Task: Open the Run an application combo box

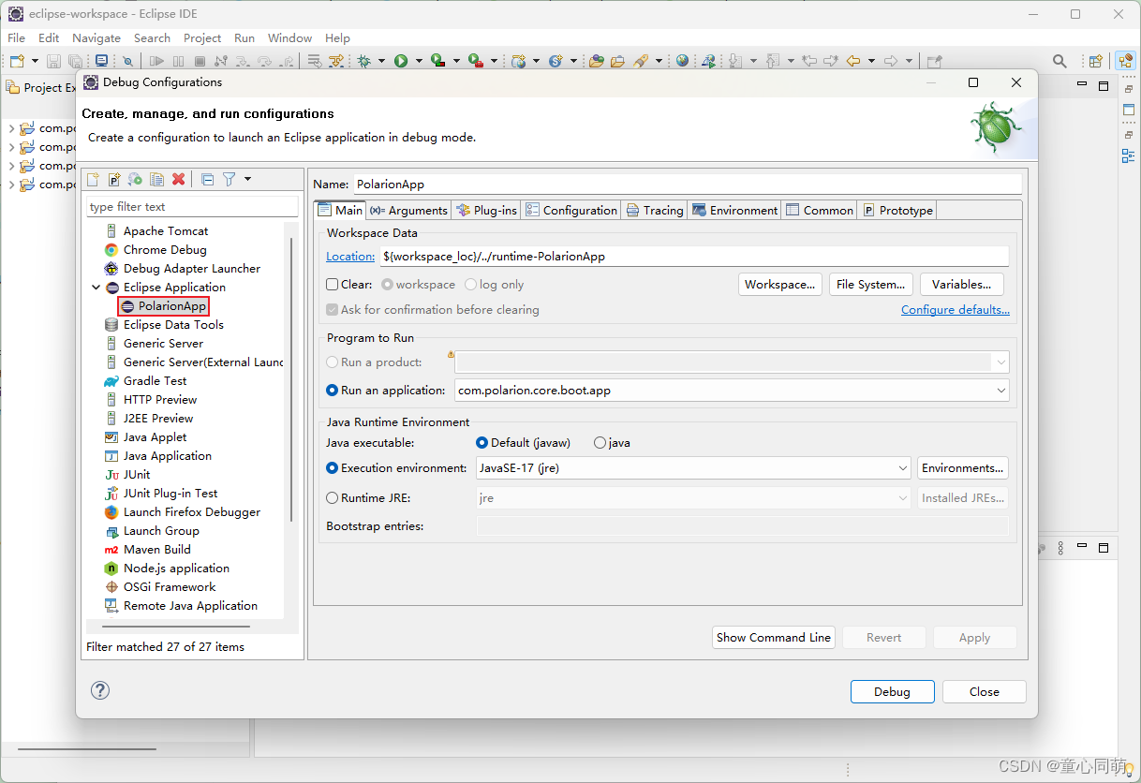Action: pyautogui.click(x=732, y=390)
